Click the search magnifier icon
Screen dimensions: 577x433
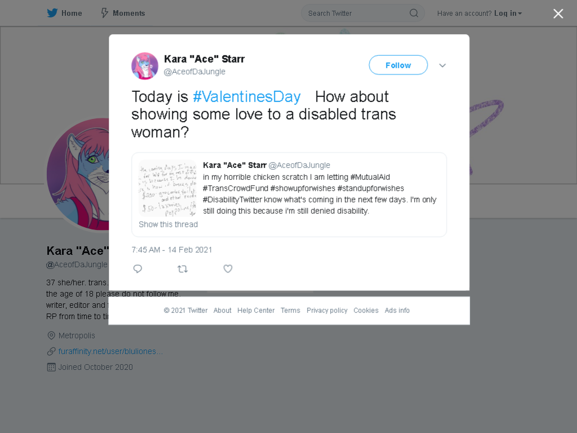pos(414,14)
